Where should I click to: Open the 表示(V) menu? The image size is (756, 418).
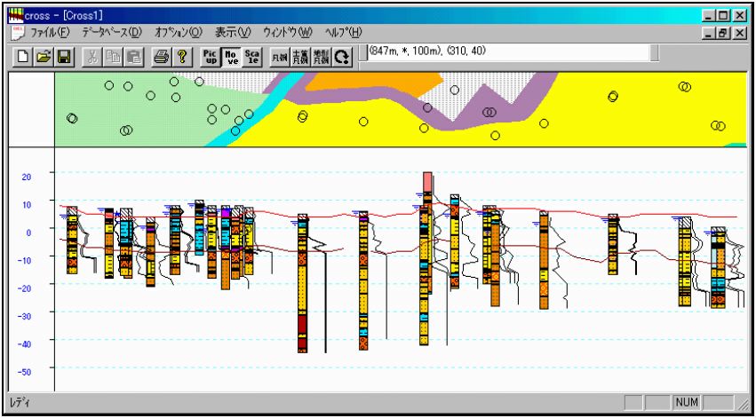[234, 33]
